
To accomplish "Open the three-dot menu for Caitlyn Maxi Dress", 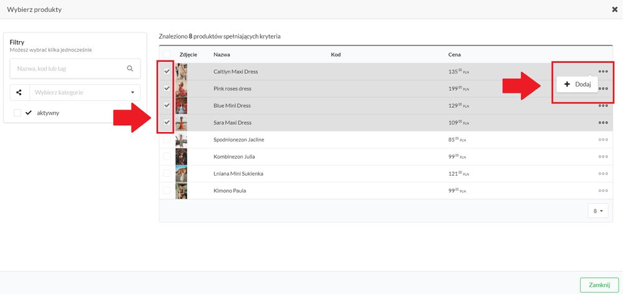I will click(x=602, y=72).
